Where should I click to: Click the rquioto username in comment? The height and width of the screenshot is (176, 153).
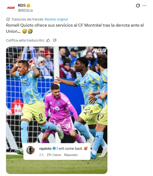(45, 149)
